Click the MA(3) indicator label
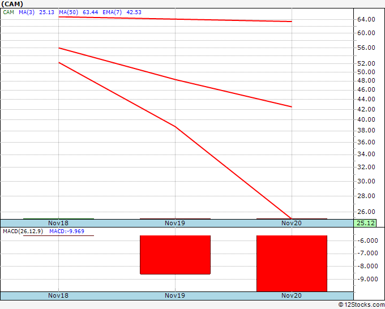This screenshot has height=309, width=385. (x=27, y=12)
